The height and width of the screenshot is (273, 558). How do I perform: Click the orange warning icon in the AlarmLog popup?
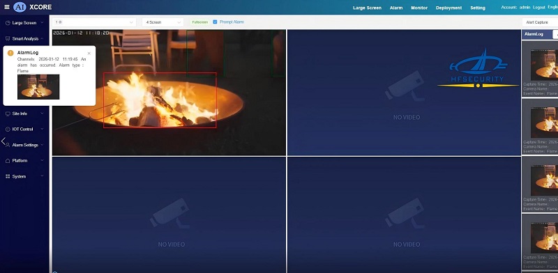coord(10,53)
